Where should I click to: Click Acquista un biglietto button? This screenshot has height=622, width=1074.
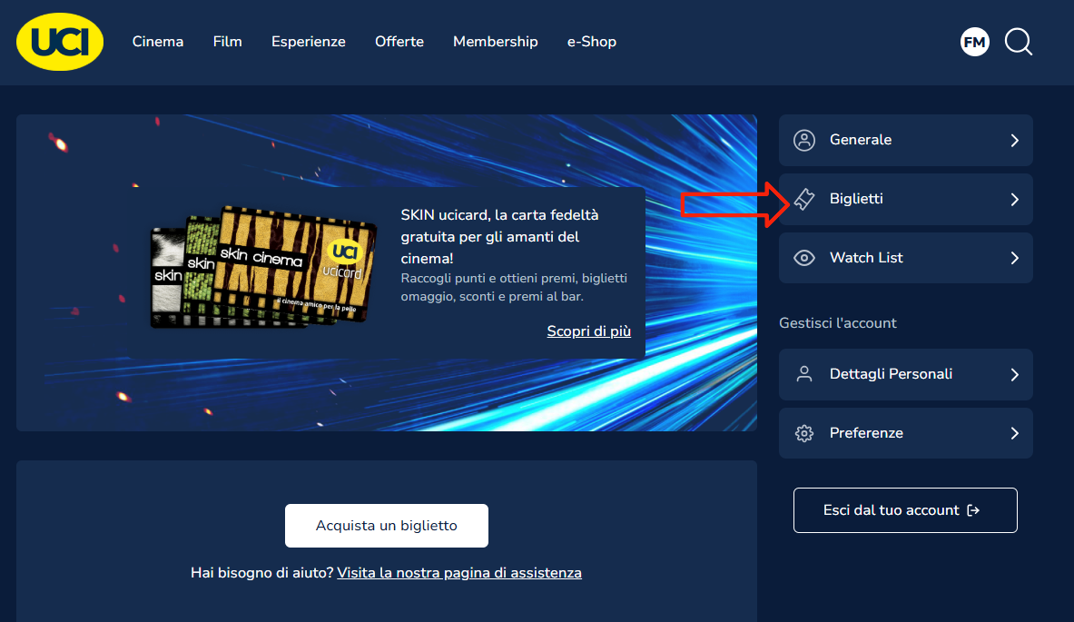[x=387, y=526]
